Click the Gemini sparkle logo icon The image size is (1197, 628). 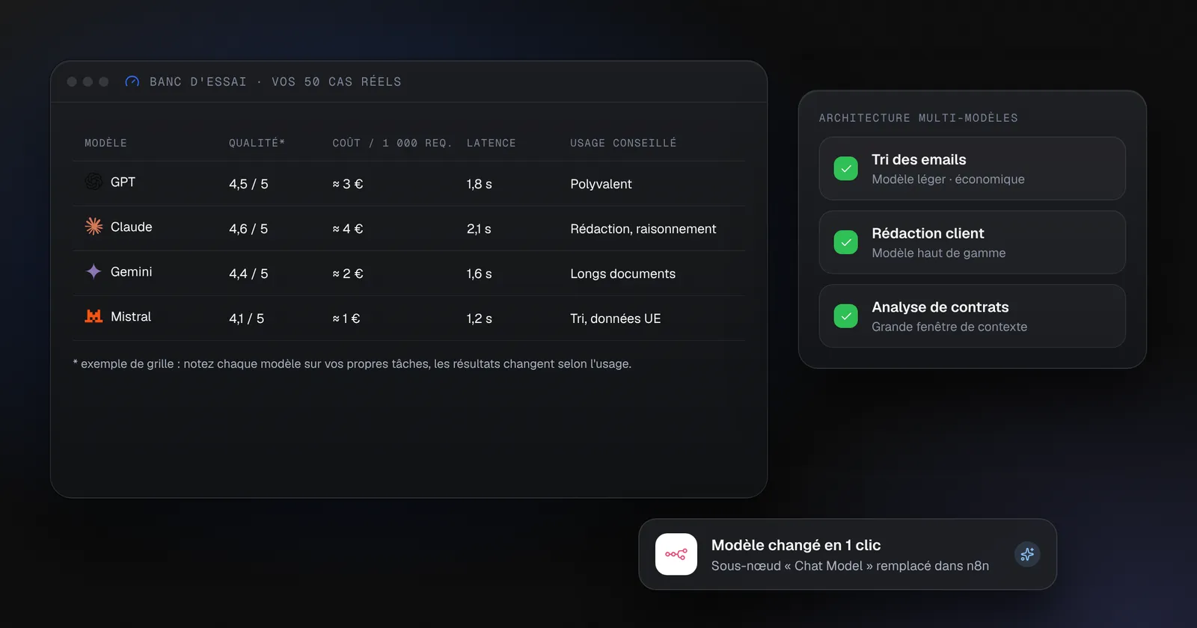click(94, 271)
